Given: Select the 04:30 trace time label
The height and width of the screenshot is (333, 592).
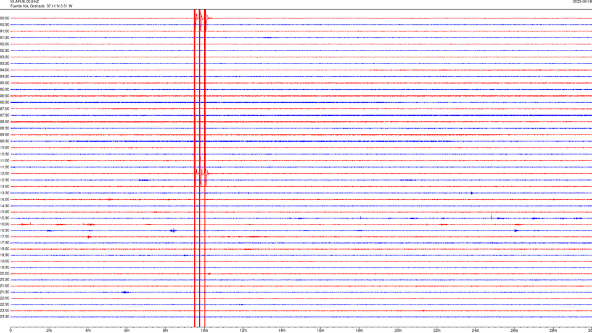Looking at the screenshot, I should click(4, 76).
